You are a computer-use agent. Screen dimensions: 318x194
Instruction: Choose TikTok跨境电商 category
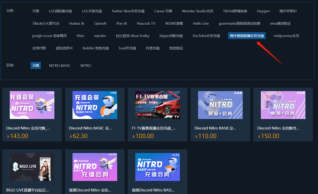click(235, 11)
